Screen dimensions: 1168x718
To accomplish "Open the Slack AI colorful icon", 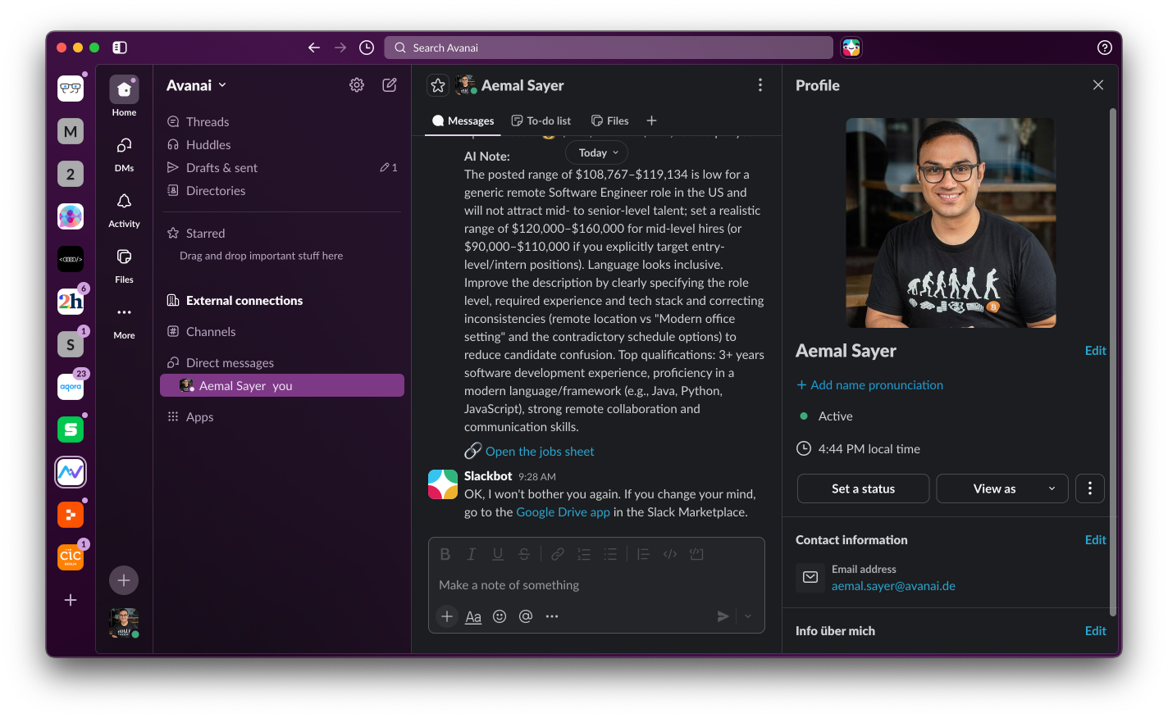I will [851, 48].
